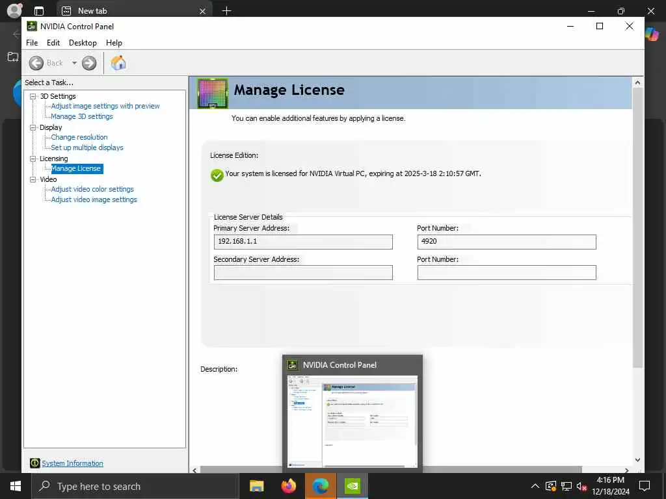Collapse the Video tree node

pos(33,179)
